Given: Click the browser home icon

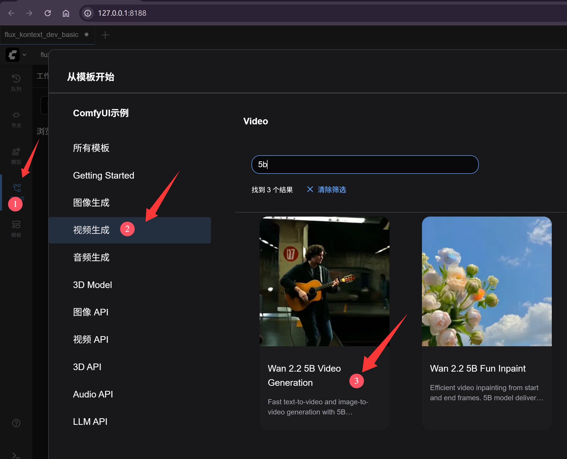Looking at the screenshot, I should (66, 13).
